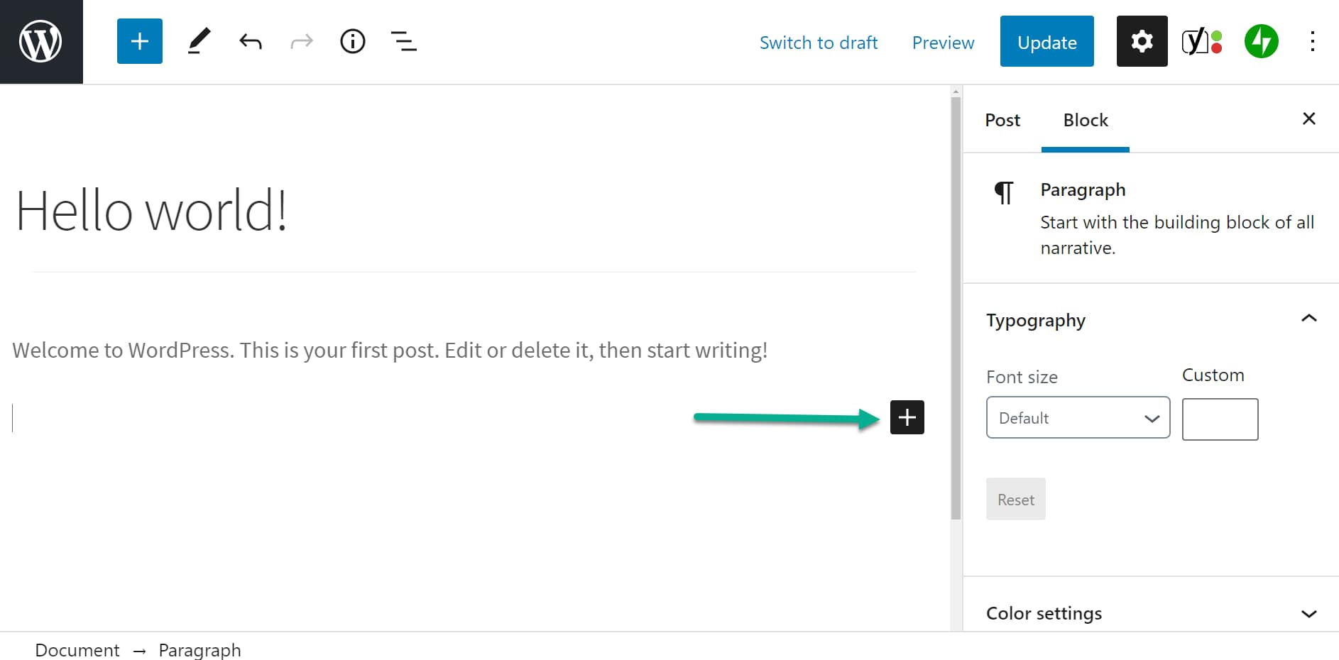Screen dimensions: 1339x660
Task: Preview the post
Action: [943, 43]
